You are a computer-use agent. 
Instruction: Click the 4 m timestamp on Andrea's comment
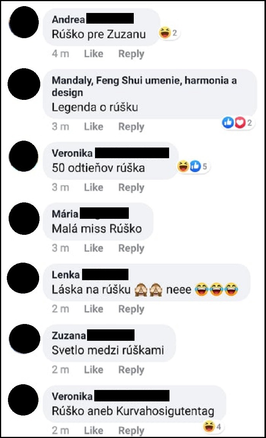(60, 54)
